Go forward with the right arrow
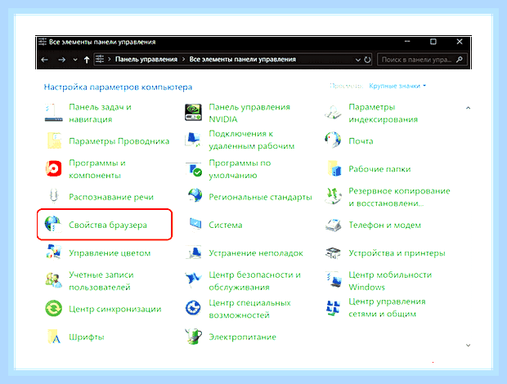Image resolution: width=507 pixels, height=384 pixels. 62,60
